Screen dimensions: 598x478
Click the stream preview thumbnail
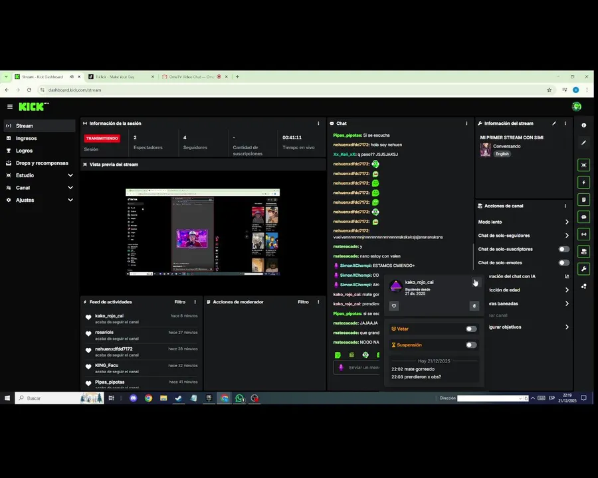(x=203, y=232)
